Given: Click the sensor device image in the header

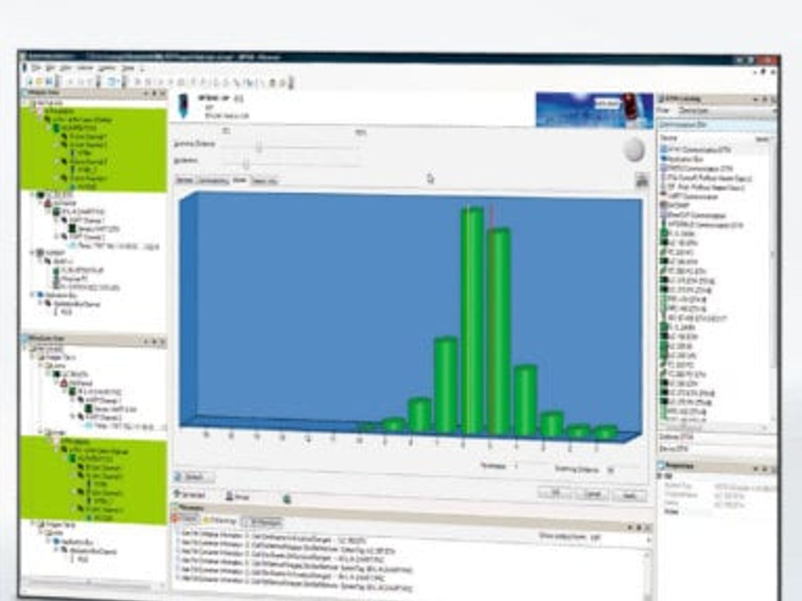Looking at the screenshot, I should pos(183,106).
